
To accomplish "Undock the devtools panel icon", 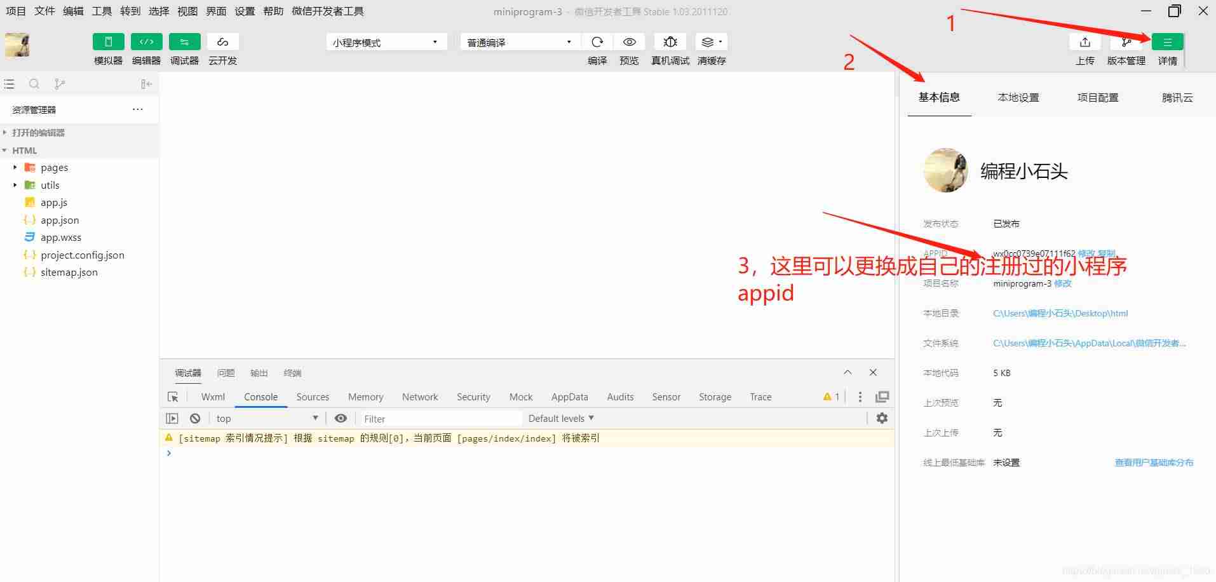I will pos(882,397).
